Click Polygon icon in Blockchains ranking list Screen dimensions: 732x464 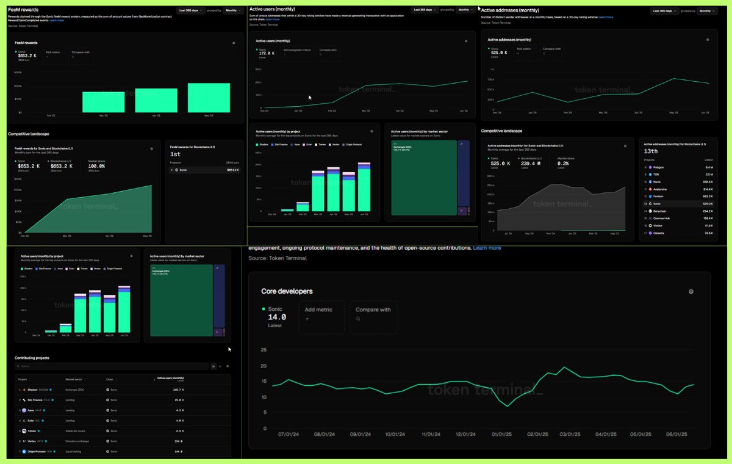coord(651,167)
